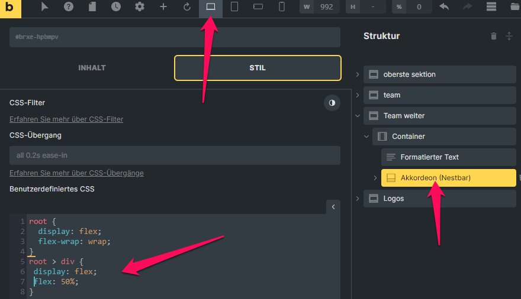Viewport: 521px width, 299px height.
Task: Expand the team section chevron
Action: (358, 95)
